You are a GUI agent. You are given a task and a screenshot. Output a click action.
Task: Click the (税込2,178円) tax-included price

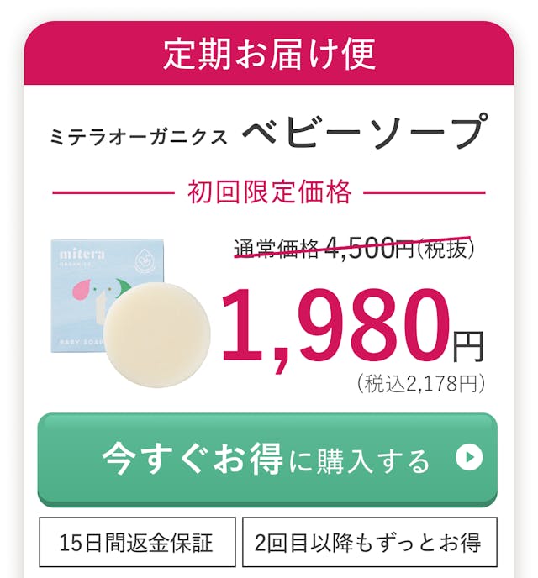422,384
